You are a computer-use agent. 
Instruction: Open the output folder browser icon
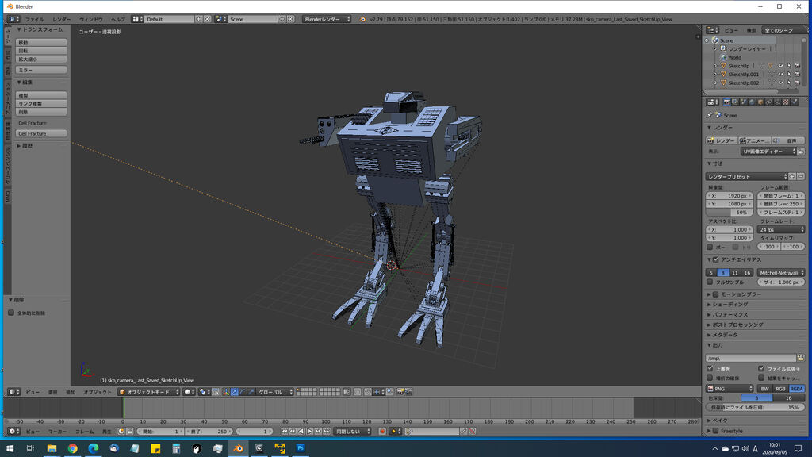tap(801, 358)
